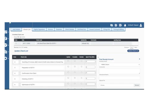Expand the calendar sidebar menu arrow
This screenshot has height=112, width=149.
8,32
